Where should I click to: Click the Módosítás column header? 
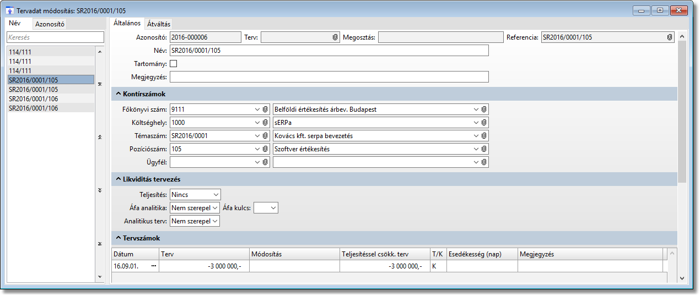coord(294,254)
